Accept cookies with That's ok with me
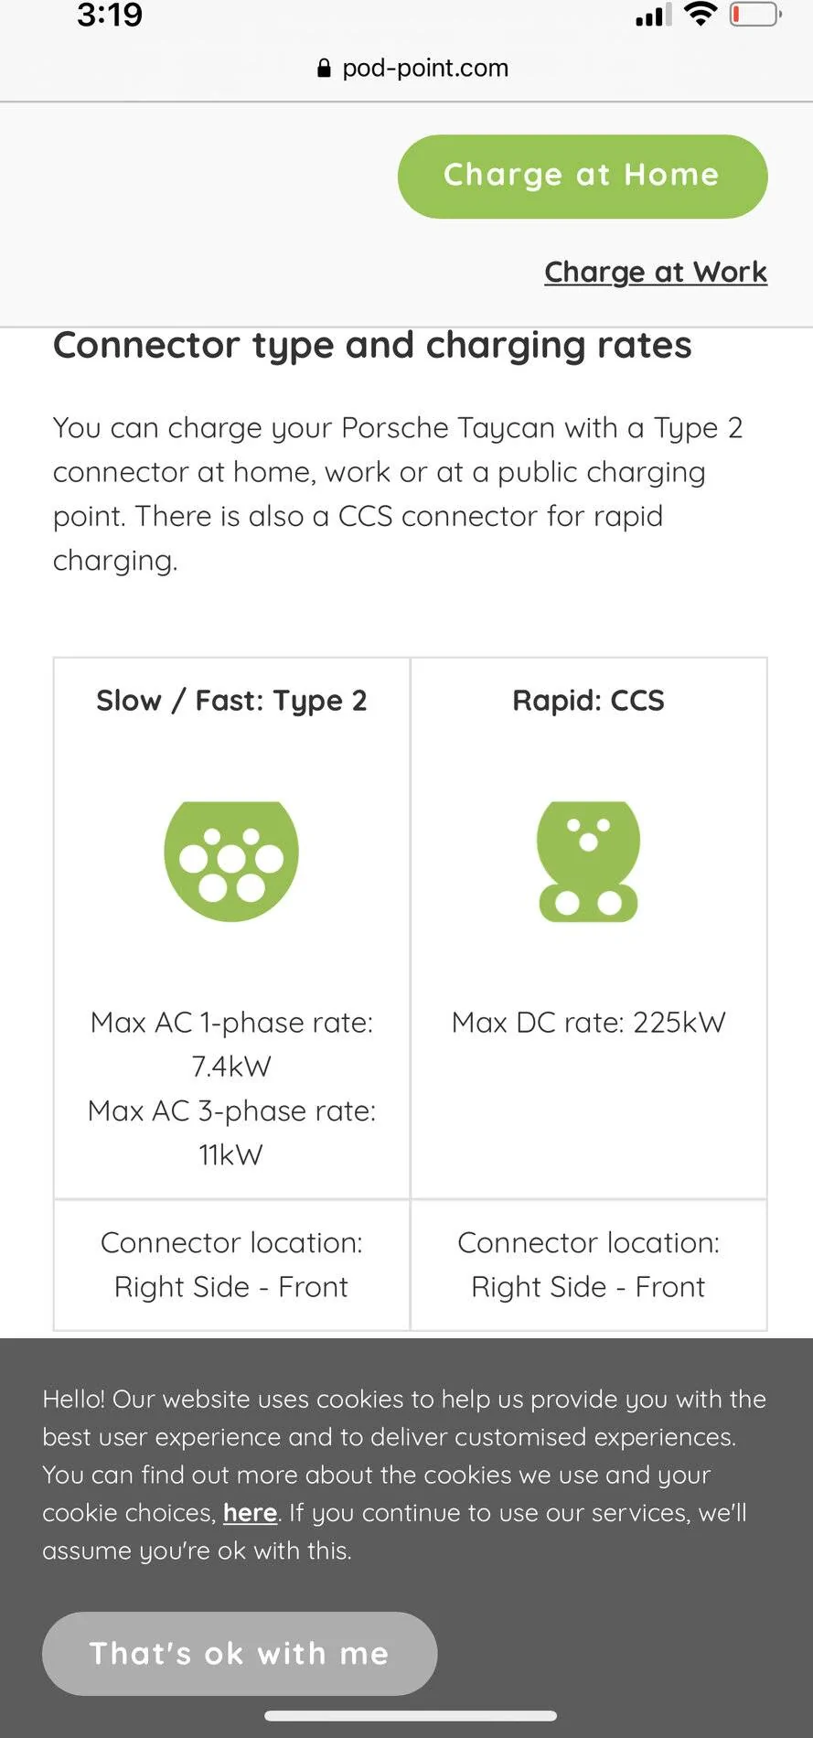 click(x=240, y=1653)
